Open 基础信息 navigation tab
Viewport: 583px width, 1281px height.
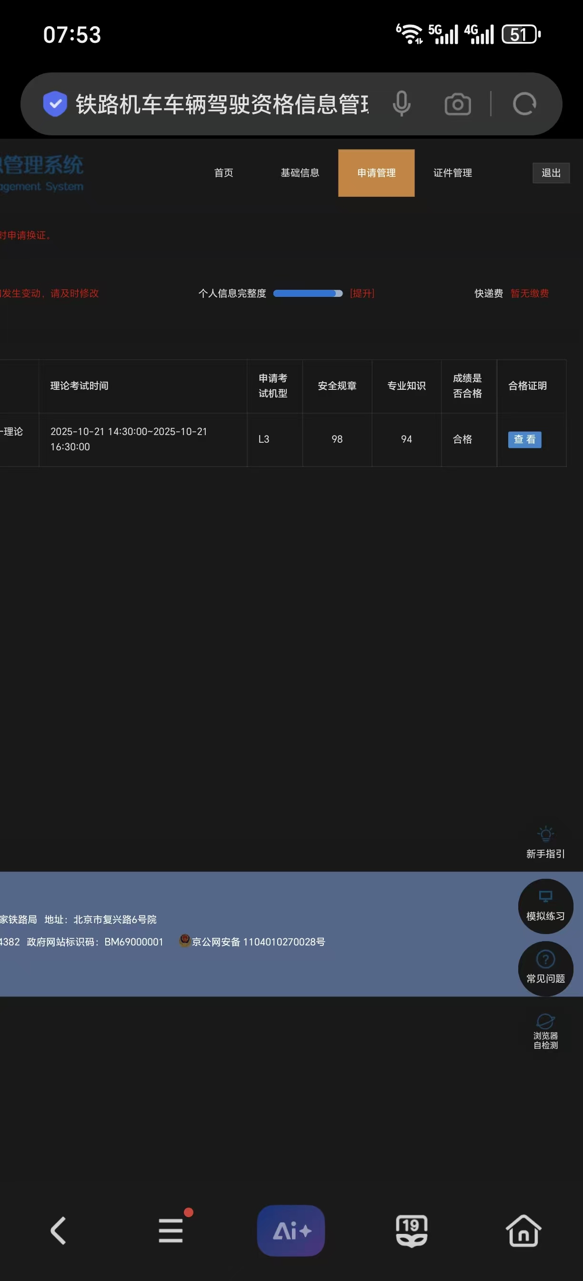pyautogui.click(x=300, y=173)
